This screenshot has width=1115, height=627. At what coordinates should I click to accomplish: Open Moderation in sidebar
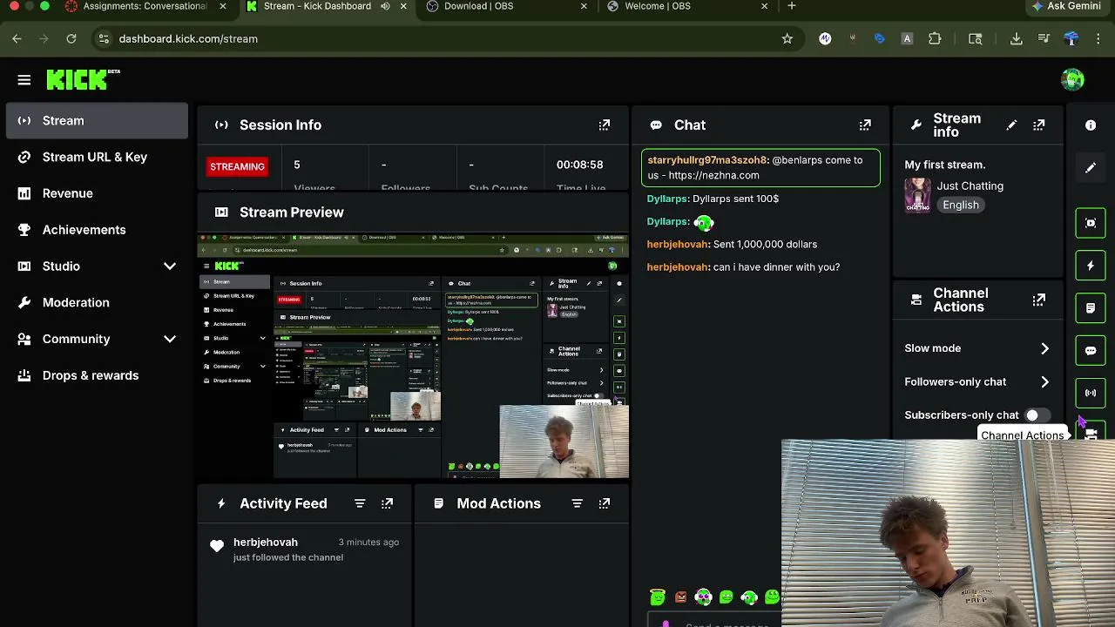coord(97,302)
